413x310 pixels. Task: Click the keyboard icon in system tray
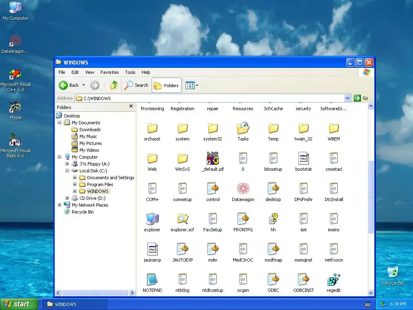368,304
